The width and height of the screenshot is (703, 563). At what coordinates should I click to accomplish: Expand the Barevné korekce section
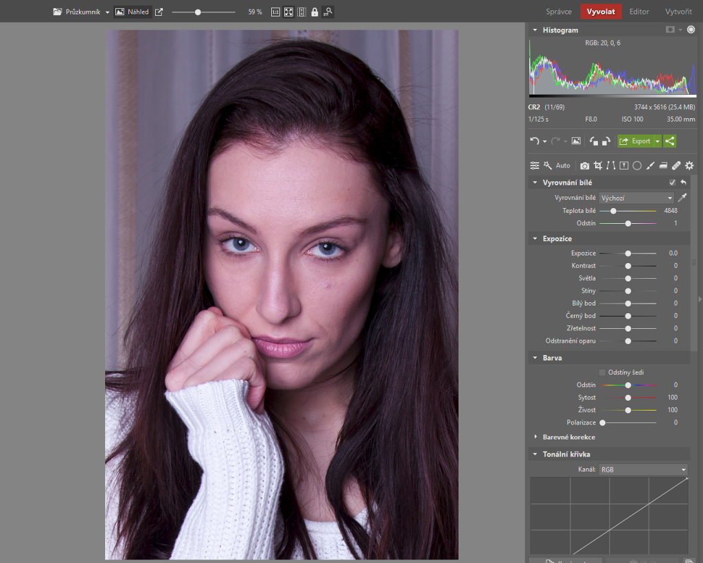point(568,437)
